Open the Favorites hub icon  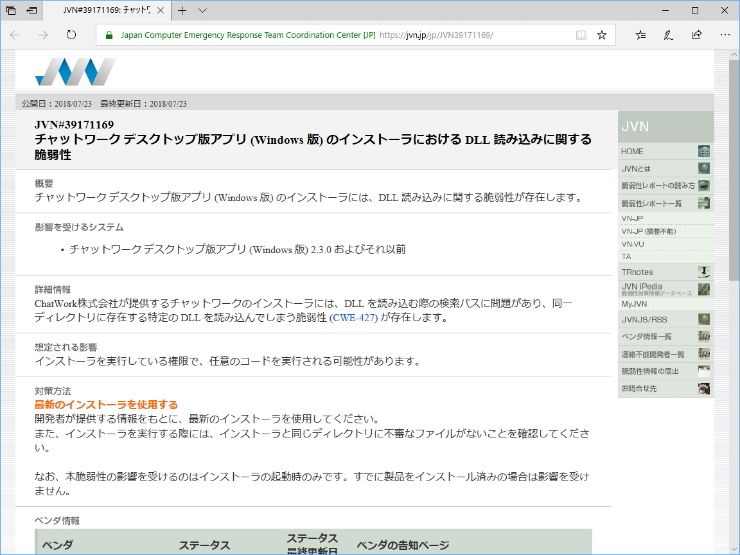tap(640, 35)
